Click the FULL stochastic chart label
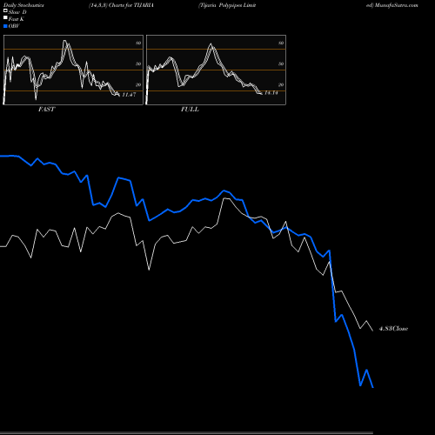The width and height of the screenshot is (435, 435). click(x=190, y=110)
